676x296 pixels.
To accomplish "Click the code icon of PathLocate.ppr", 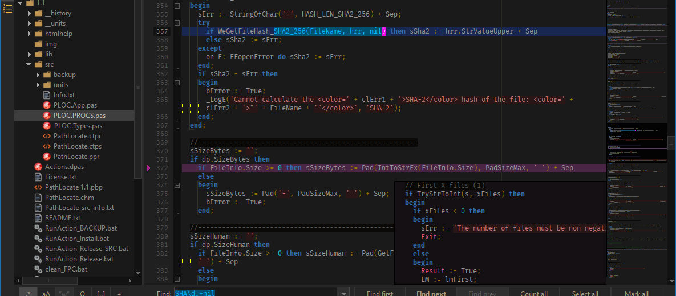I will (x=47, y=157).
